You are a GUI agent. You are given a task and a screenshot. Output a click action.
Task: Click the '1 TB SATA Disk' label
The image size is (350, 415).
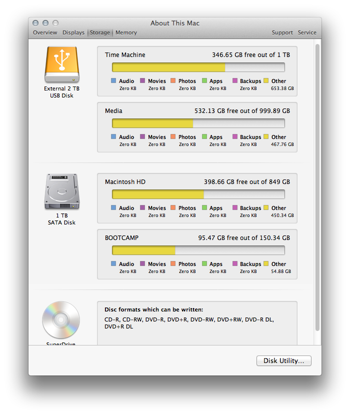(61, 219)
